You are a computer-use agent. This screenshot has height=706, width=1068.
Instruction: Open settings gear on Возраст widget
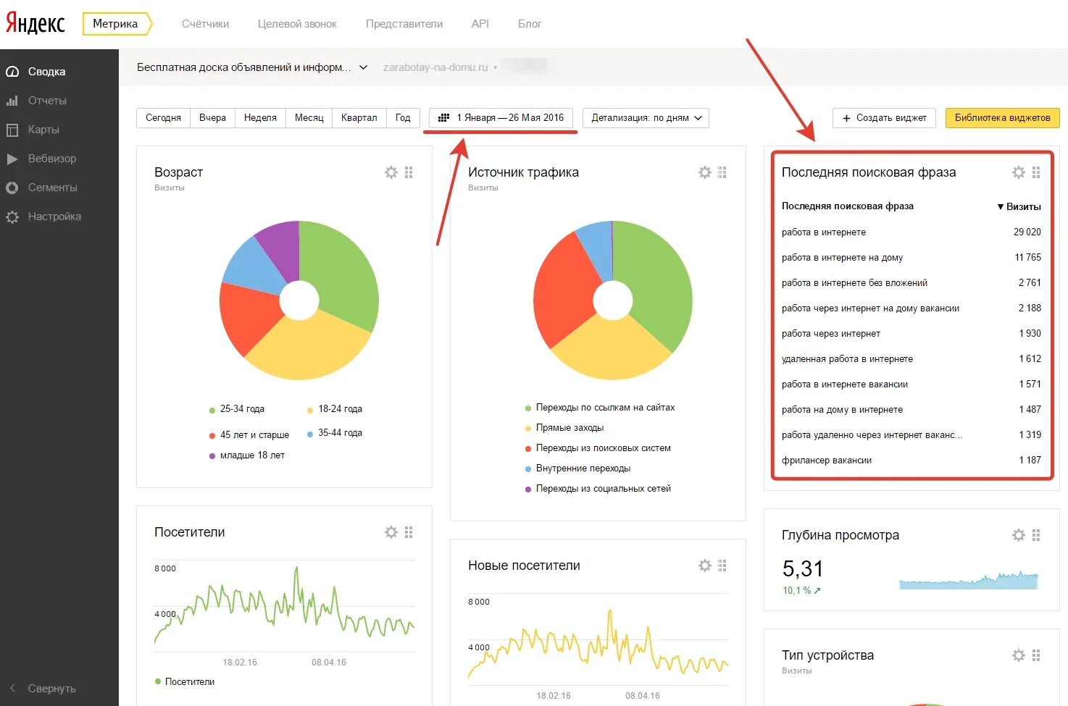click(391, 172)
